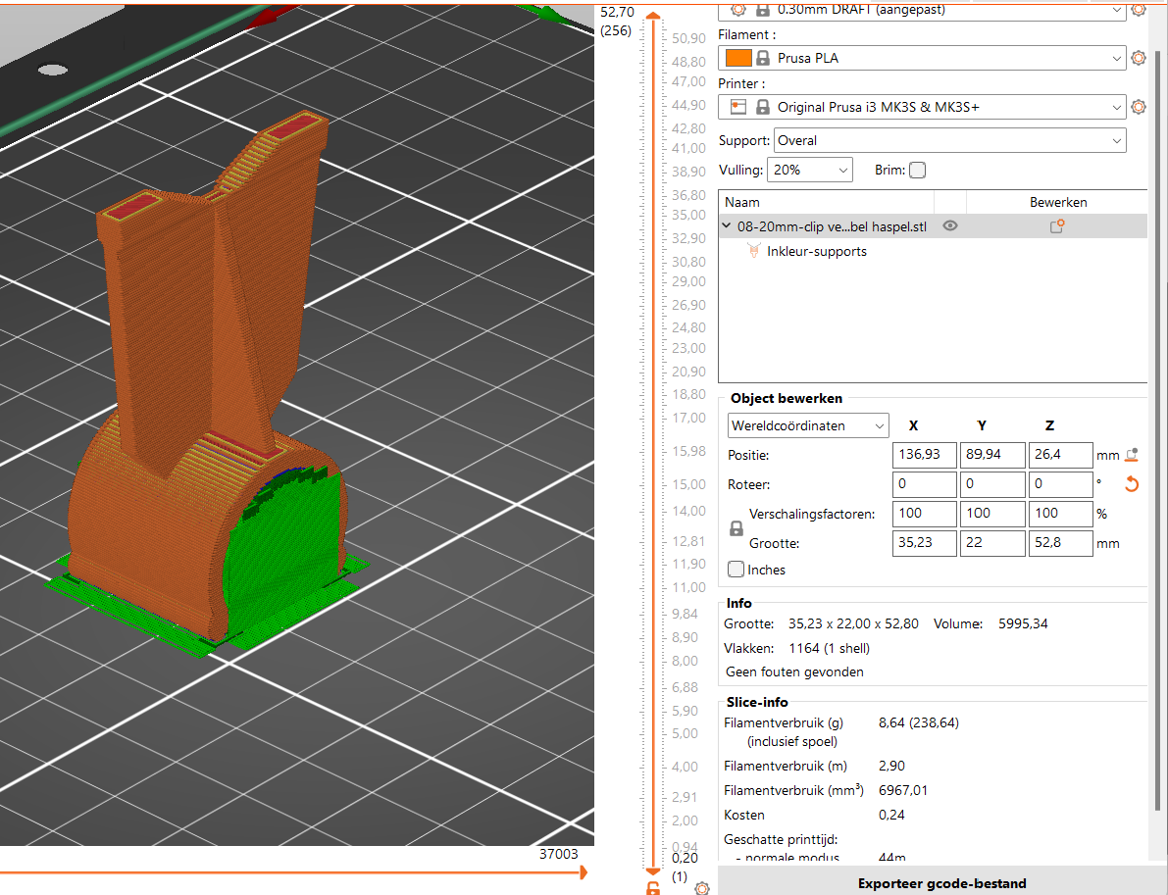The height and width of the screenshot is (895, 1168).
Task: Click the Bewerken column header
Action: point(1057,202)
